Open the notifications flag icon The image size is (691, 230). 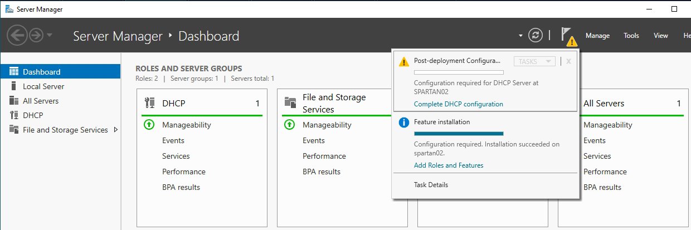click(567, 35)
